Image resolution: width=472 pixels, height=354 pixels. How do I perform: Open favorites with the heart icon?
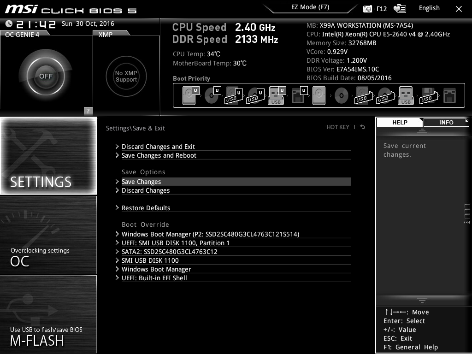[x=400, y=9]
